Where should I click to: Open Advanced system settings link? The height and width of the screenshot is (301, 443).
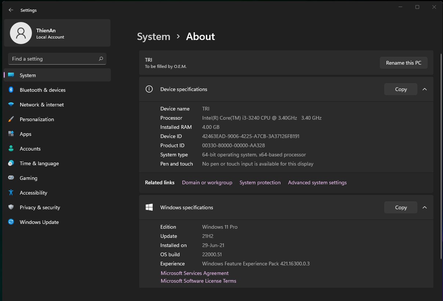(317, 182)
